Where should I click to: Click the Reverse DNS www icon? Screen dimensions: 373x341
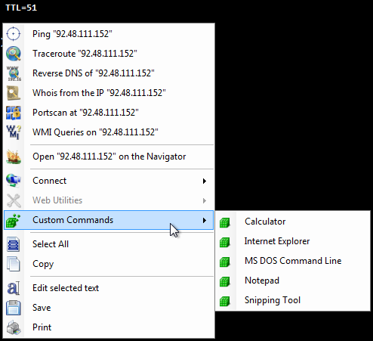(x=14, y=73)
